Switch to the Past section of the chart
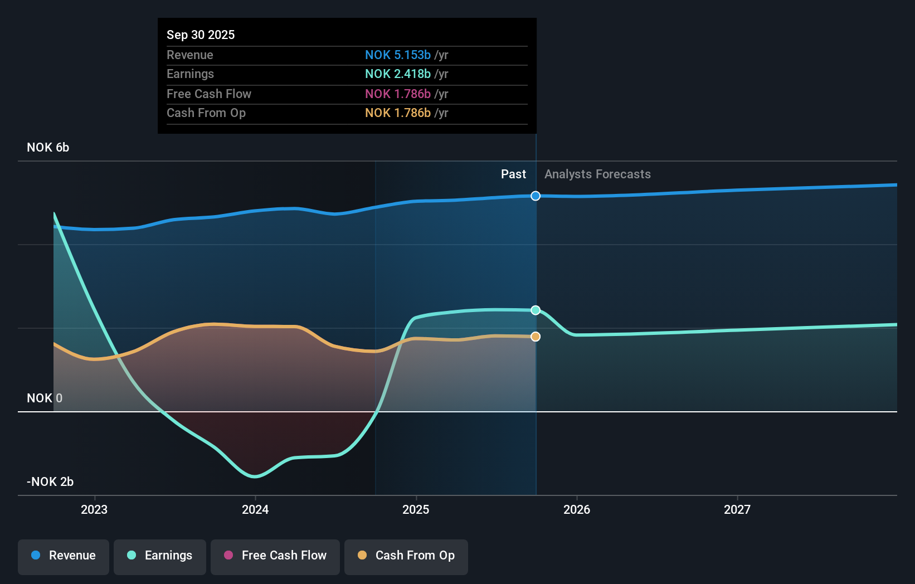The width and height of the screenshot is (915, 584). tap(513, 174)
